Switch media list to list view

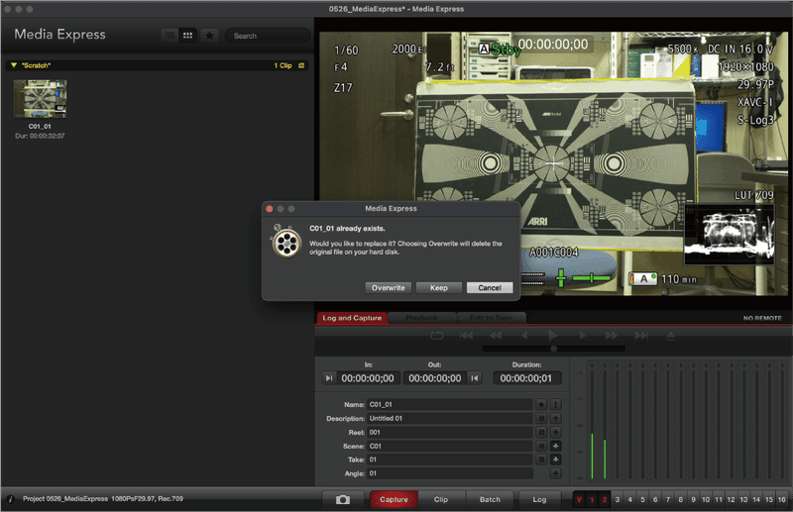[170, 36]
